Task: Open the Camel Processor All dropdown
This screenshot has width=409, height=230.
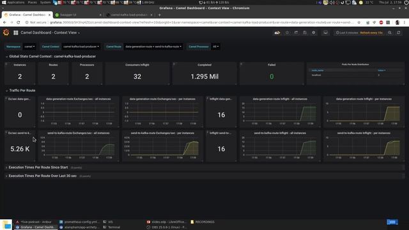Action: [x=215, y=47]
